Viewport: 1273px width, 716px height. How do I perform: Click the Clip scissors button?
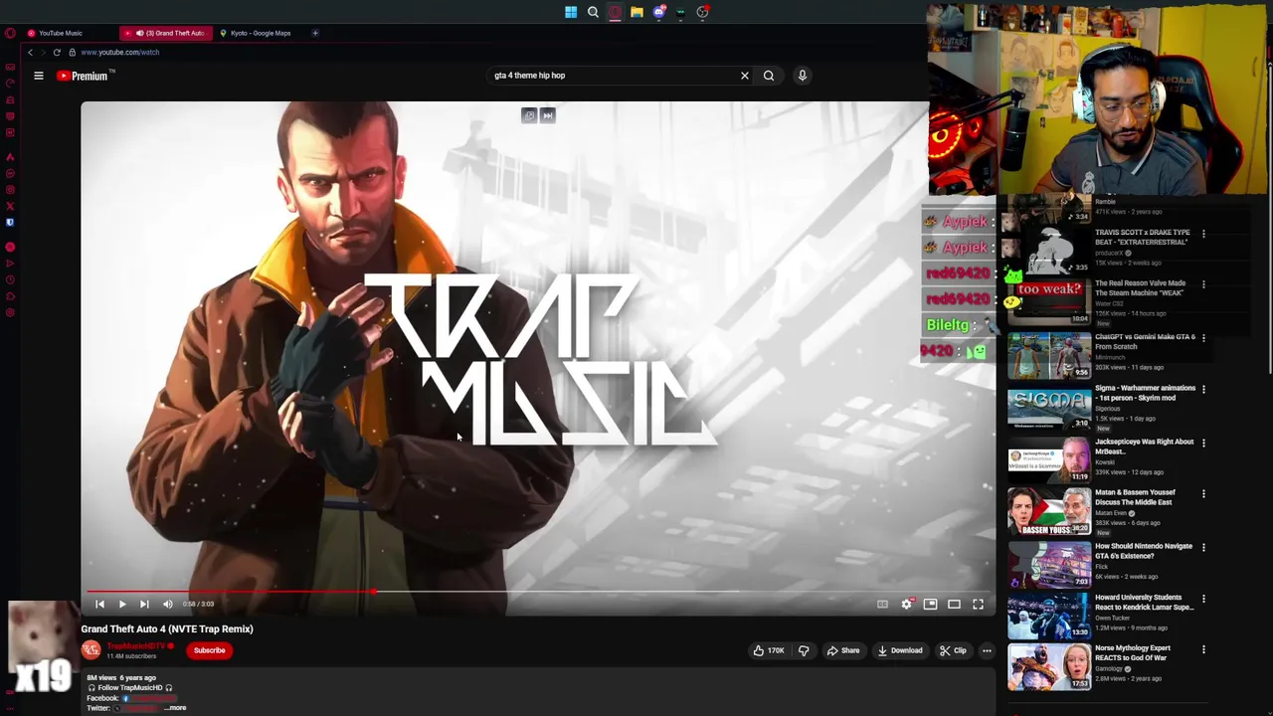coord(953,650)
